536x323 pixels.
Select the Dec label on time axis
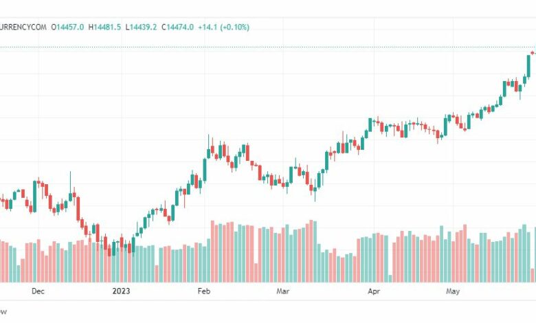click(38, 291)
